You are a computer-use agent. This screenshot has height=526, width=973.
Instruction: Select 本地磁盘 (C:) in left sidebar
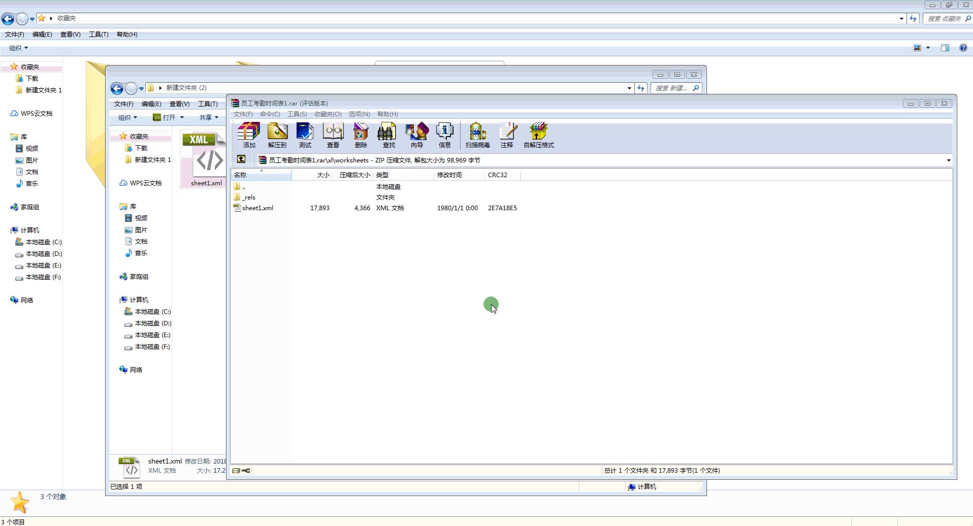43,242
